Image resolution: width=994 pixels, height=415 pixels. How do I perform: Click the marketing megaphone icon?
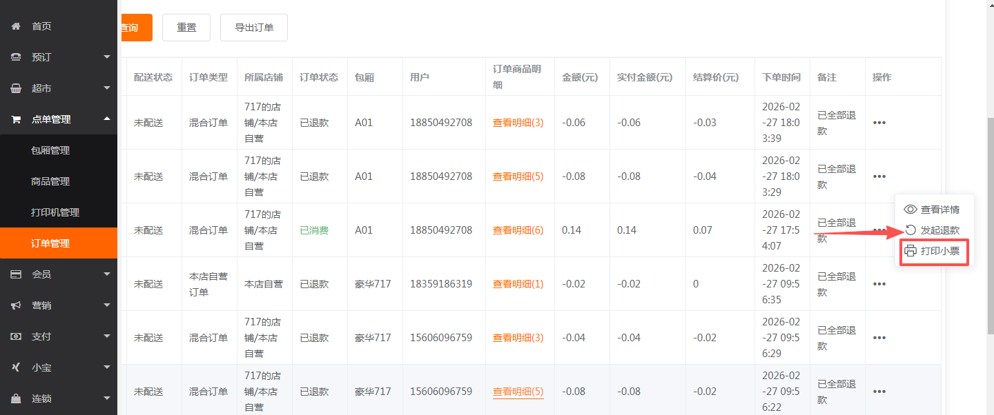click(x=16, y=305)
